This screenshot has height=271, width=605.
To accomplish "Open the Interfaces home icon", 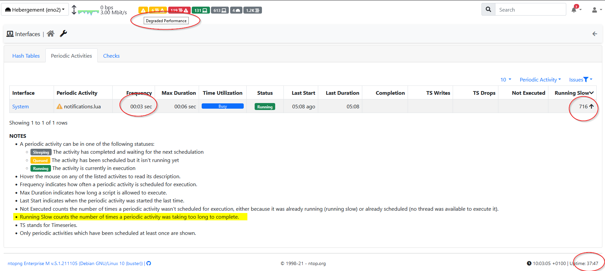I will coord(50,33).
